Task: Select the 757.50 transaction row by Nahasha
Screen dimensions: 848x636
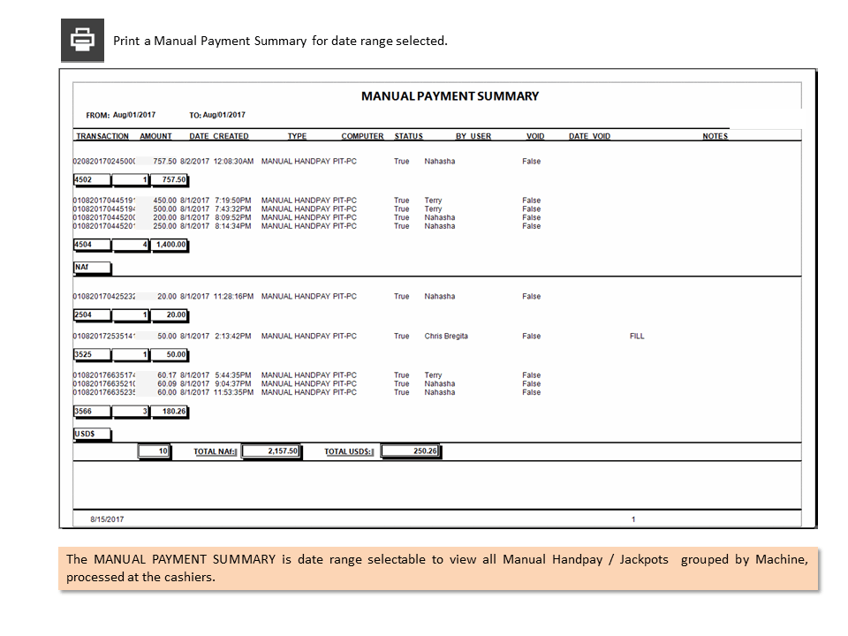Action: pos(307,161)
